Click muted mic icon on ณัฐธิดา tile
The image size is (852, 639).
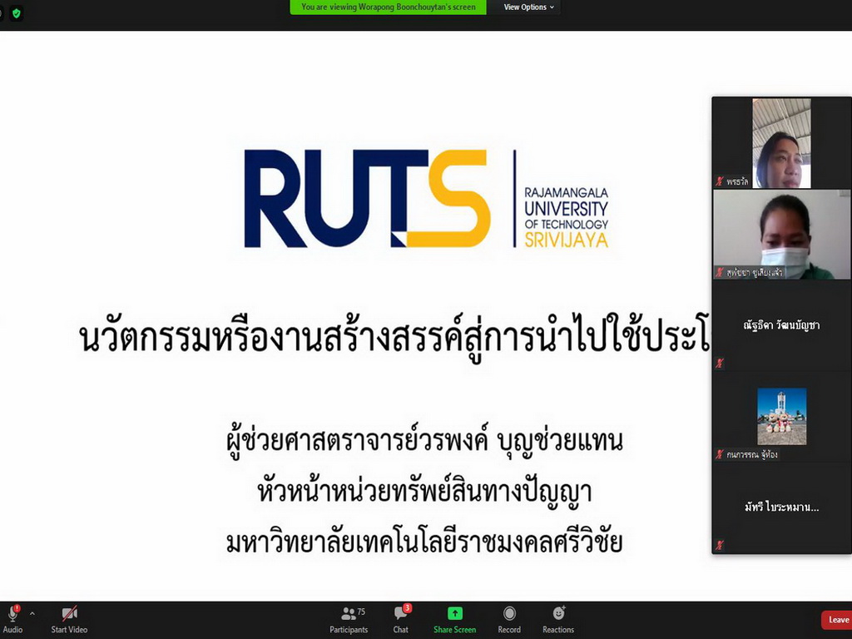(720, 363)
